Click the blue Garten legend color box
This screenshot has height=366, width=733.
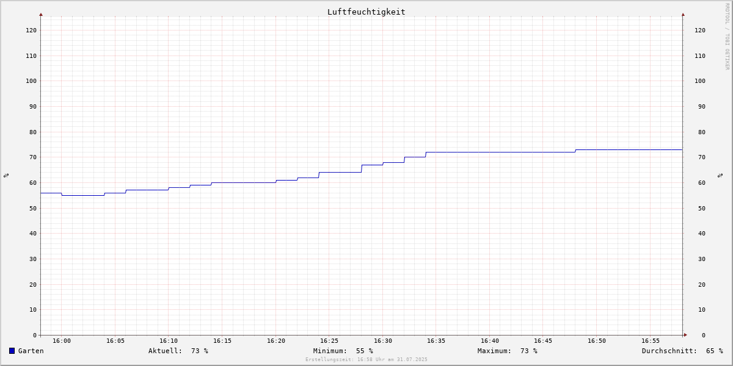point(12,351)
